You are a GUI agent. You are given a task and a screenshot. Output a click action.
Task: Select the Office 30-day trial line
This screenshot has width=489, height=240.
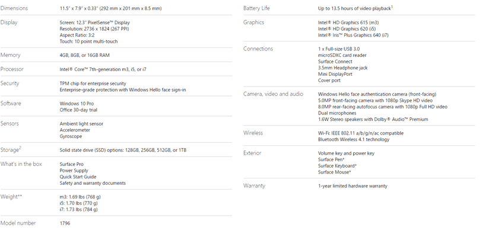[x=78, y=110]
